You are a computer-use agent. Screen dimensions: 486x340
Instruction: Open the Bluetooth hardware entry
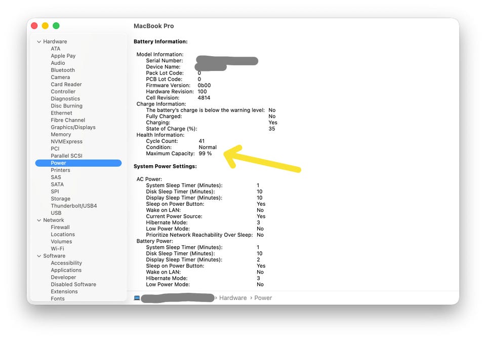63,70
